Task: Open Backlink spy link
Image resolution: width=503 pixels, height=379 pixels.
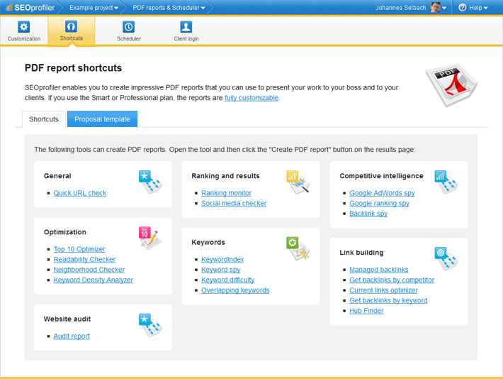Action: 368,214
